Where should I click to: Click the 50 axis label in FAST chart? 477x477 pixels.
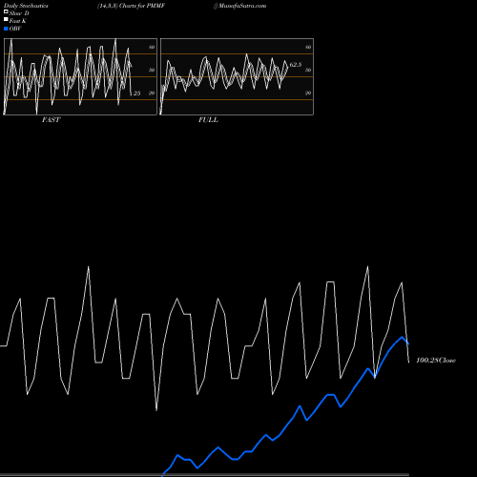(x=152, y=70)
